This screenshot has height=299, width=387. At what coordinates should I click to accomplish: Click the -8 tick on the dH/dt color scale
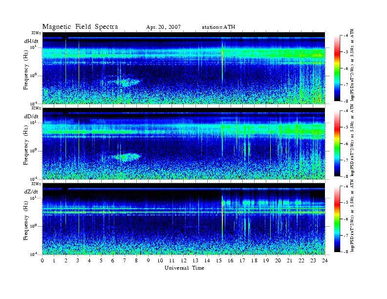coord(346,101)
